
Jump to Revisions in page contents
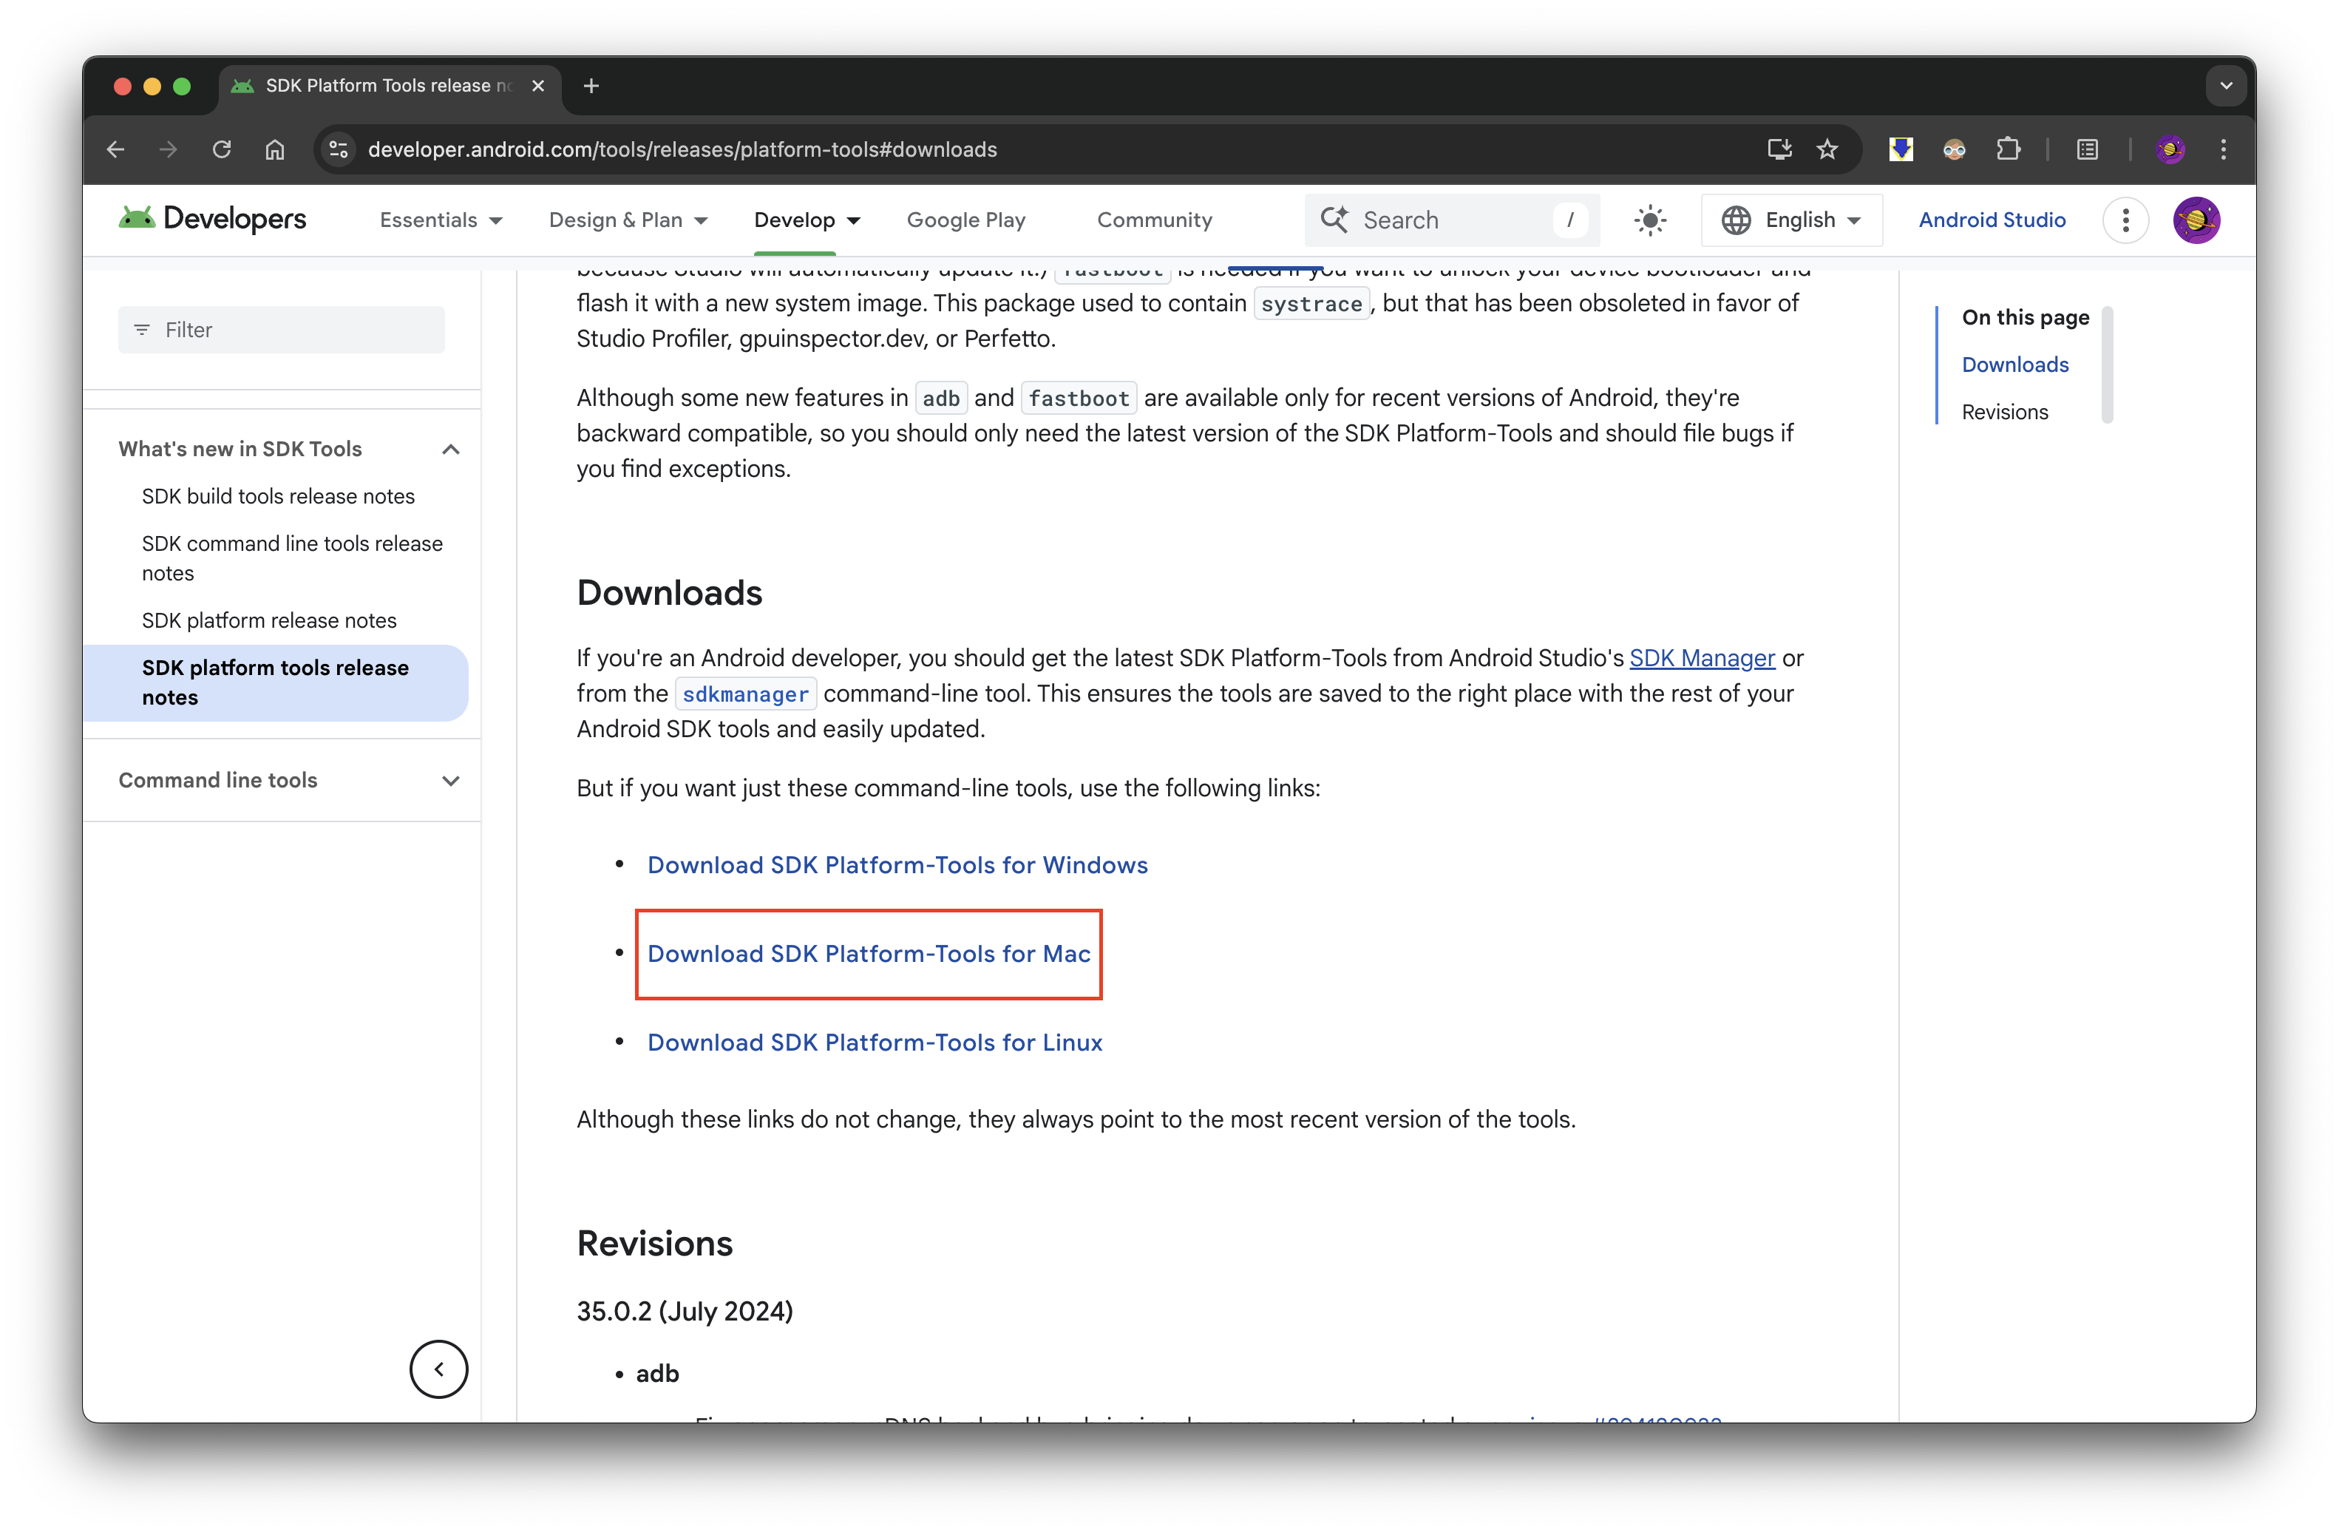click(x=2005, y=412)
